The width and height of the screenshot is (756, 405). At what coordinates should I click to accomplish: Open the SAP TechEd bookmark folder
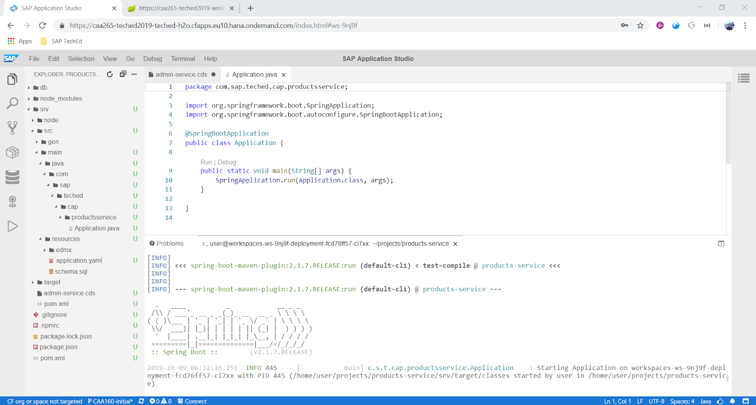pos(61,41)
